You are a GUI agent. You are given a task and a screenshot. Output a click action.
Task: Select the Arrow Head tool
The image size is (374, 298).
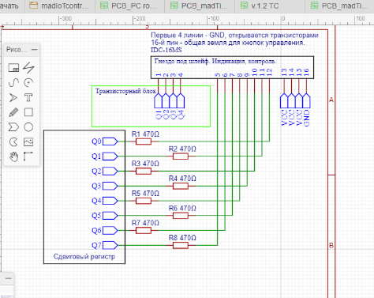[13, 98]
